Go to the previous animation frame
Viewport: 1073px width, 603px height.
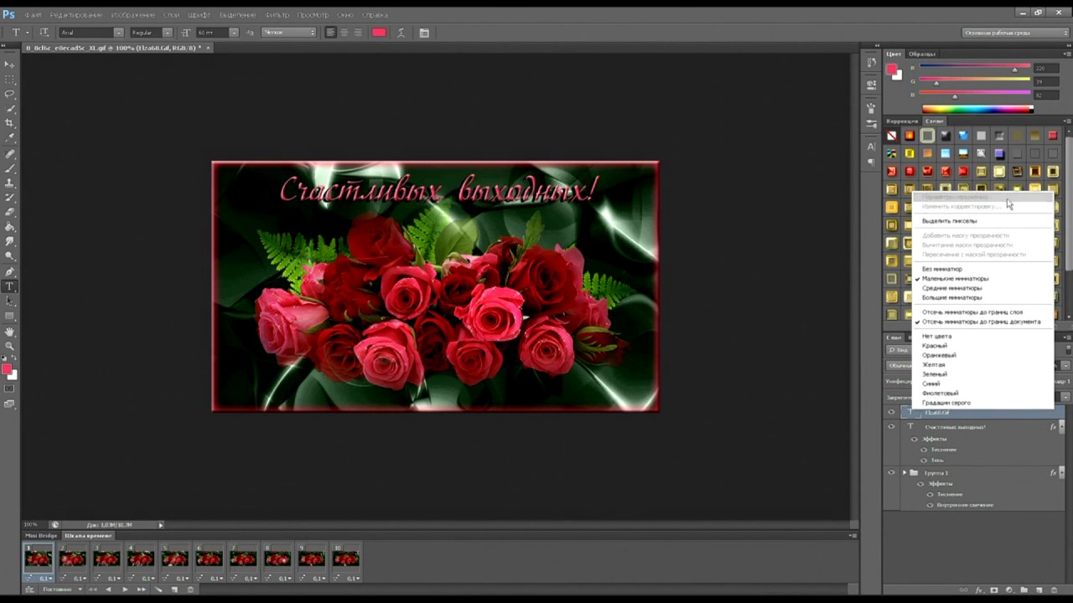[x=108, y=590]
